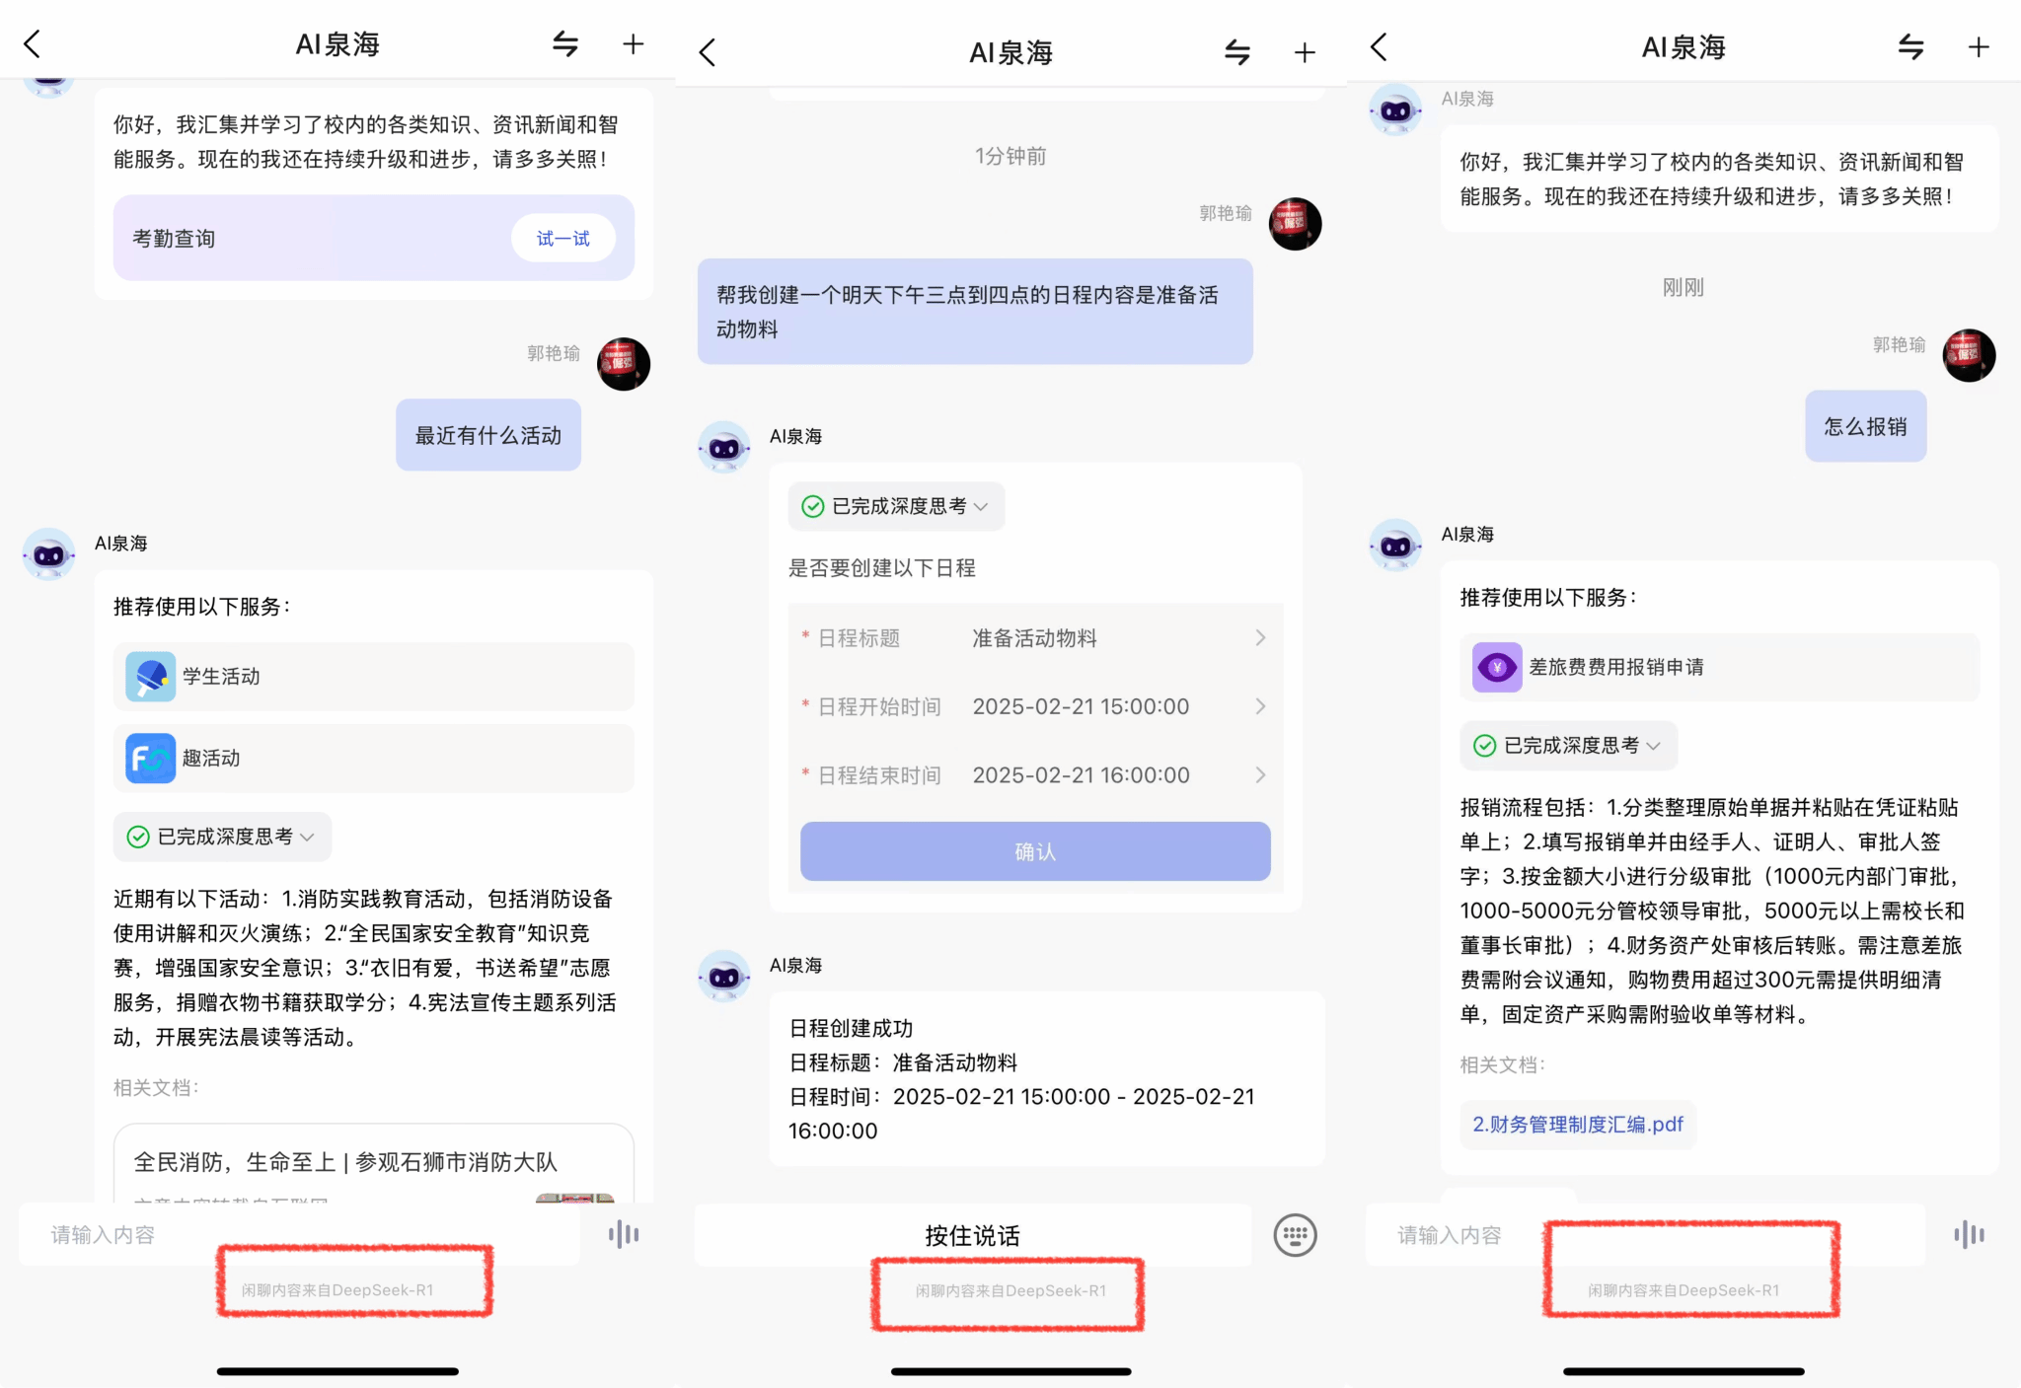Viewport: 2021px width, 1388px height.
Task: Tap 试一试 on 考勤查询 card
Action: [562, 239]
